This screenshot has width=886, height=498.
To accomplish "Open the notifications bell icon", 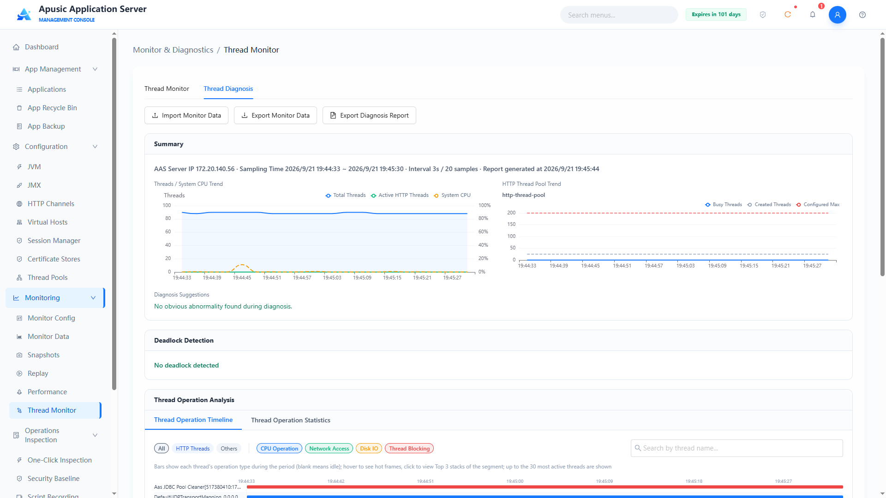I will (813, 15).
